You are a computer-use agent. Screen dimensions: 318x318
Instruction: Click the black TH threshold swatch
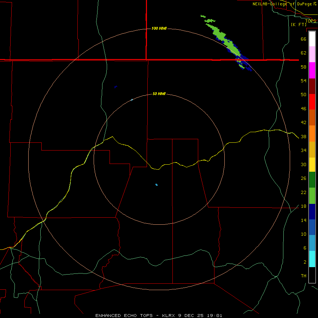coord(312,275)
